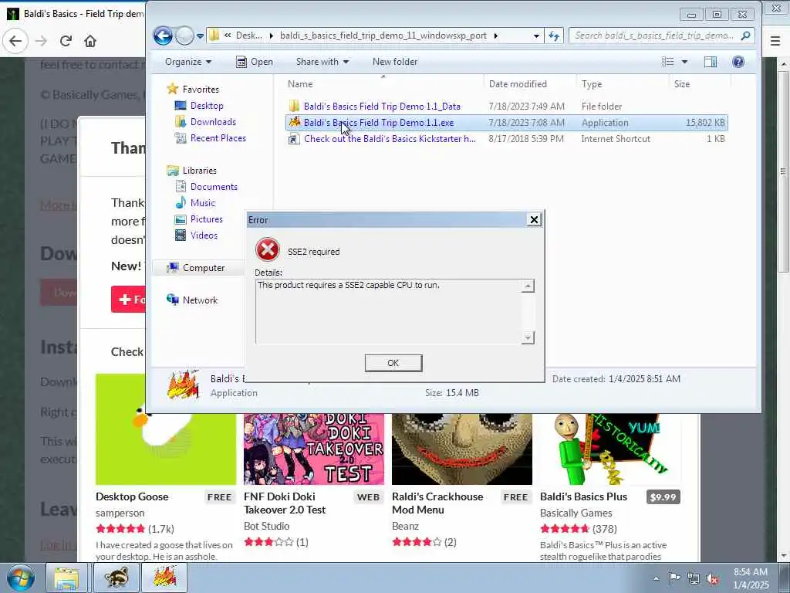Click the browser Back arrow
Screen dimensions: 790x593
[15, 41]
